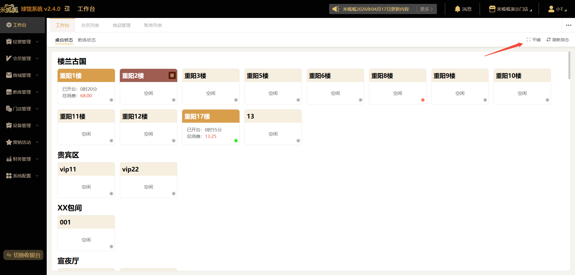Switch to the 教练状态 sub-tab
Image resolution: width=575 pixels, height=275 pixels.
(x=87, y=40)
